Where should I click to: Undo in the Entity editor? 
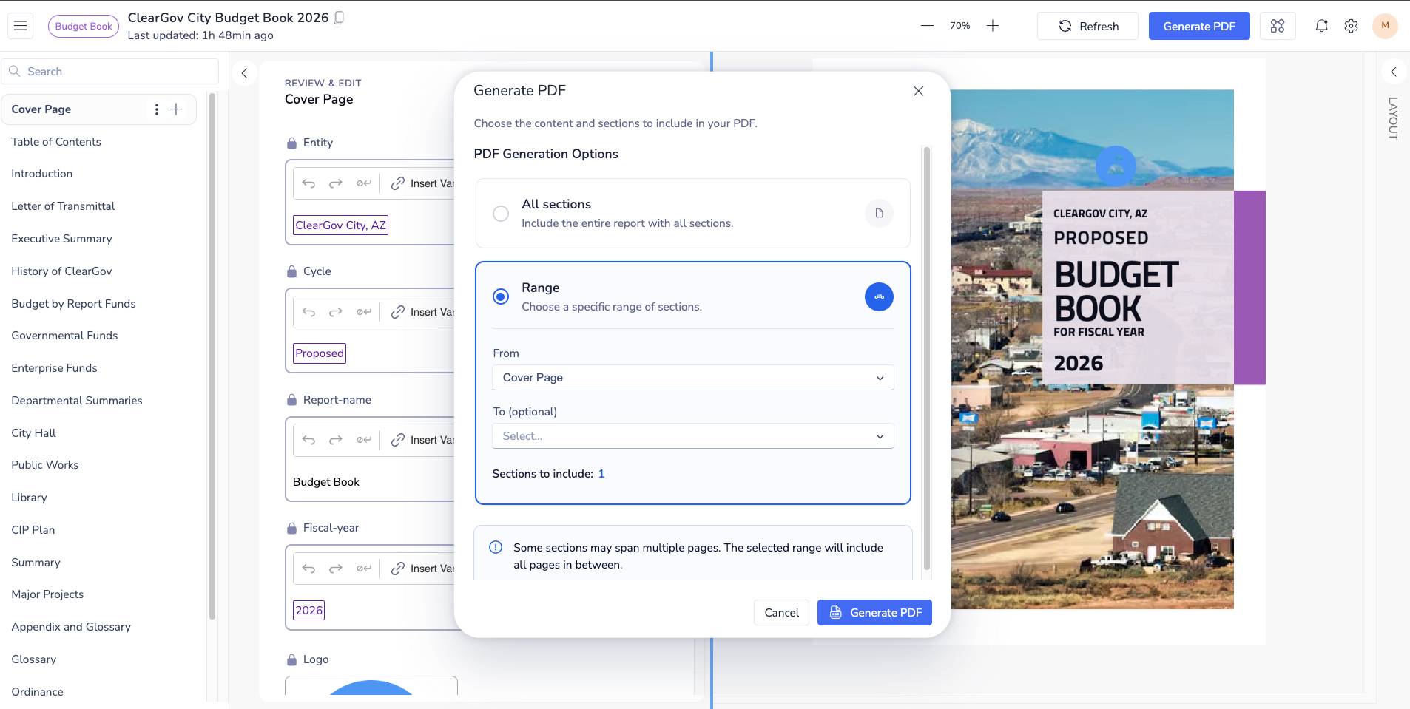pyautogui.click(x=309, y=183)
